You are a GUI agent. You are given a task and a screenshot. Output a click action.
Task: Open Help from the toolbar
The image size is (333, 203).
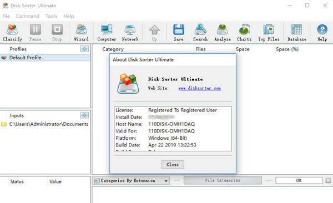(322, 33)
